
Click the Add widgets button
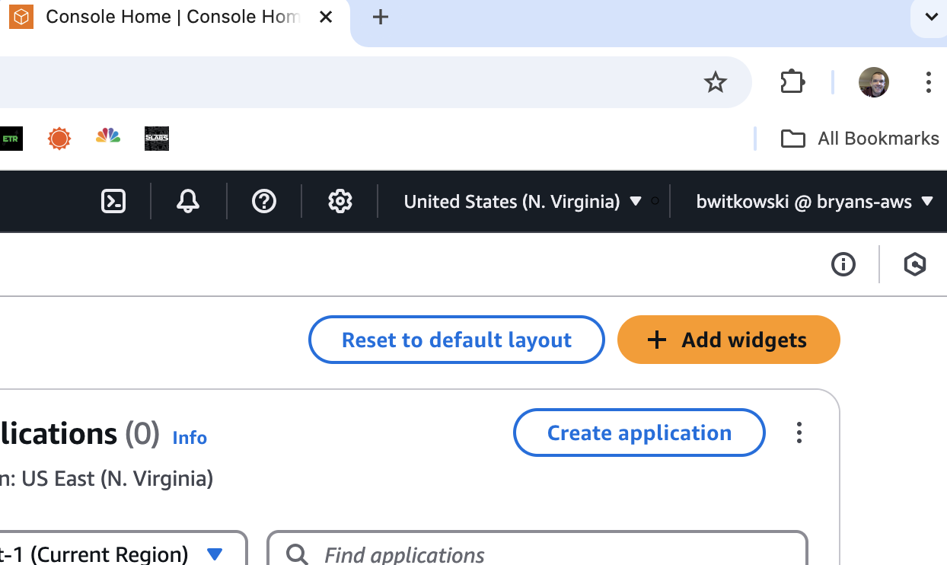tap(729, 340)
